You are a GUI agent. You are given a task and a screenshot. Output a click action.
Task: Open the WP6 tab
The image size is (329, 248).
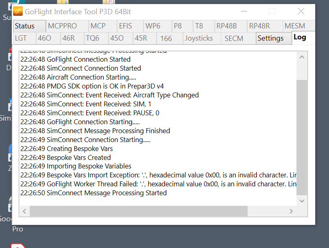[x=153, y=26]
